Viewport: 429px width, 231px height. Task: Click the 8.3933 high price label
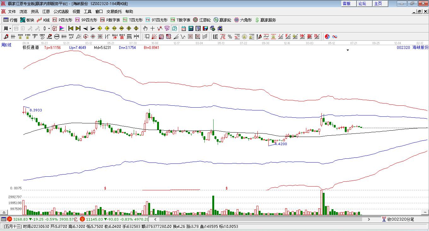point(36,110)
